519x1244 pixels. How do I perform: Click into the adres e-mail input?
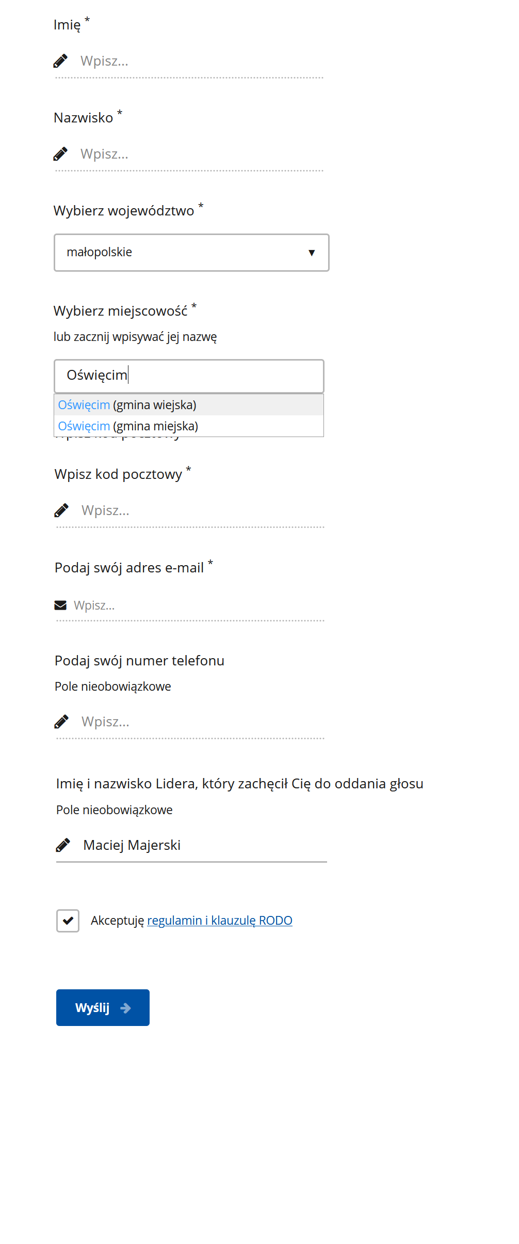point(199,605)
